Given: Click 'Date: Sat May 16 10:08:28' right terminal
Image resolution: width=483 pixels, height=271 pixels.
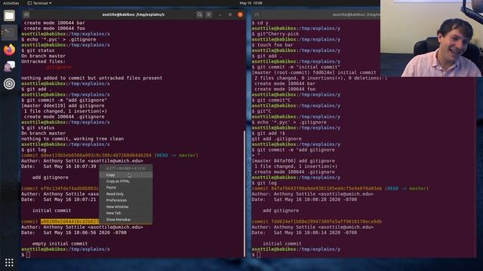Looking at the screenshot, I should pyautogui.click(x=304, y=199).
